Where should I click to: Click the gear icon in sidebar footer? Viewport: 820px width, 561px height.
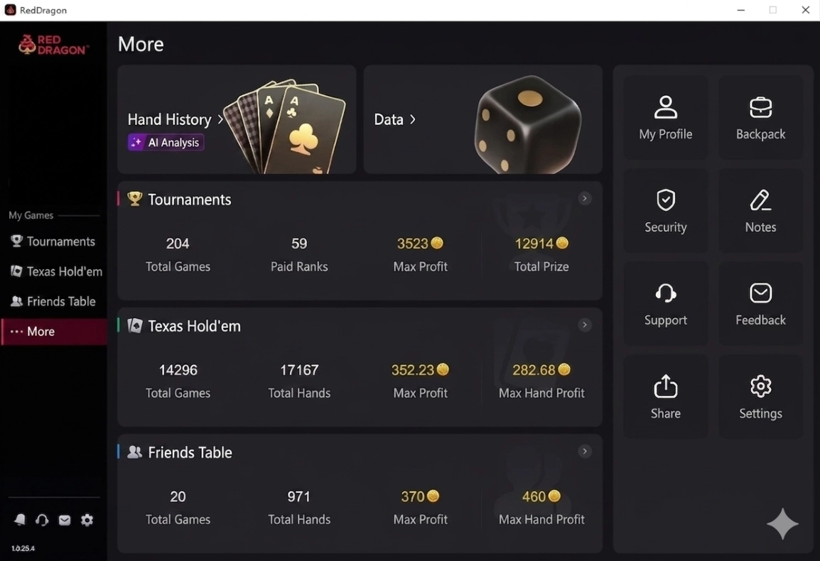[87, 521]
